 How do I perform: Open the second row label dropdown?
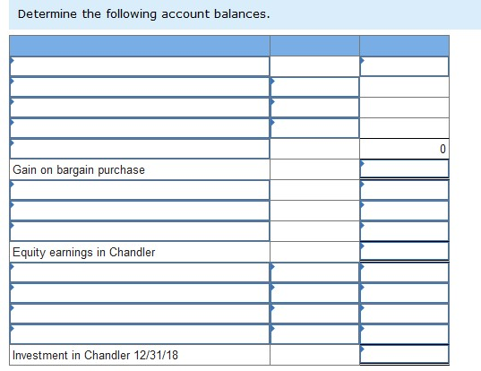click(140, 87)
